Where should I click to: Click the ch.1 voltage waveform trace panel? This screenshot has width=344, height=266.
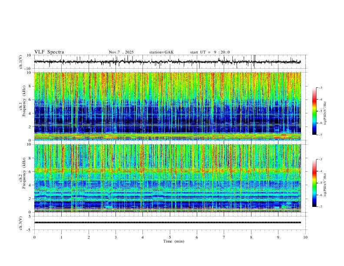click(170, 62)
